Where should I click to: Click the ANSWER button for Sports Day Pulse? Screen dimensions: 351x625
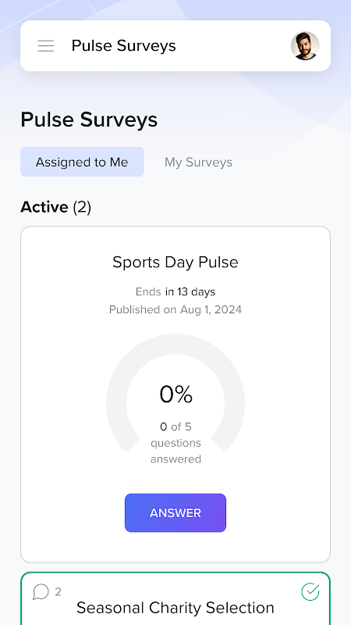(x=175, y=513)
